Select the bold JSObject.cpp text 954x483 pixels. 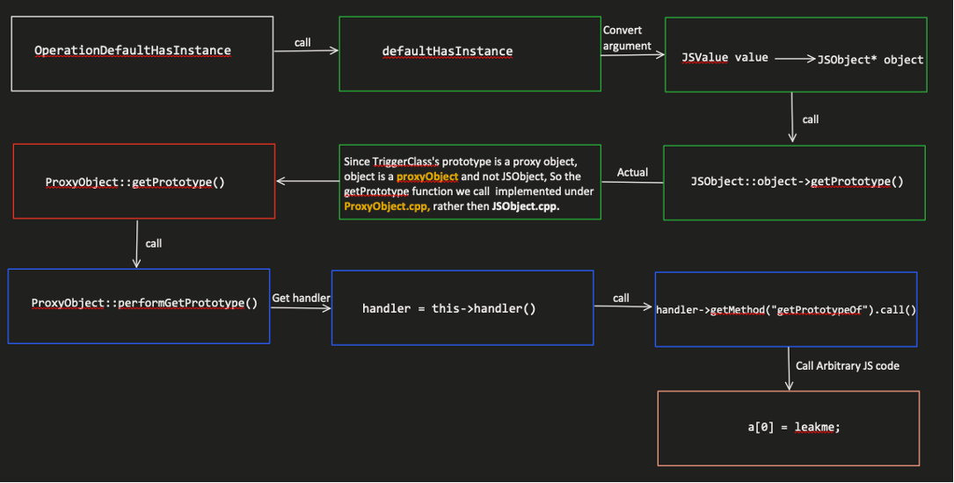525,206
